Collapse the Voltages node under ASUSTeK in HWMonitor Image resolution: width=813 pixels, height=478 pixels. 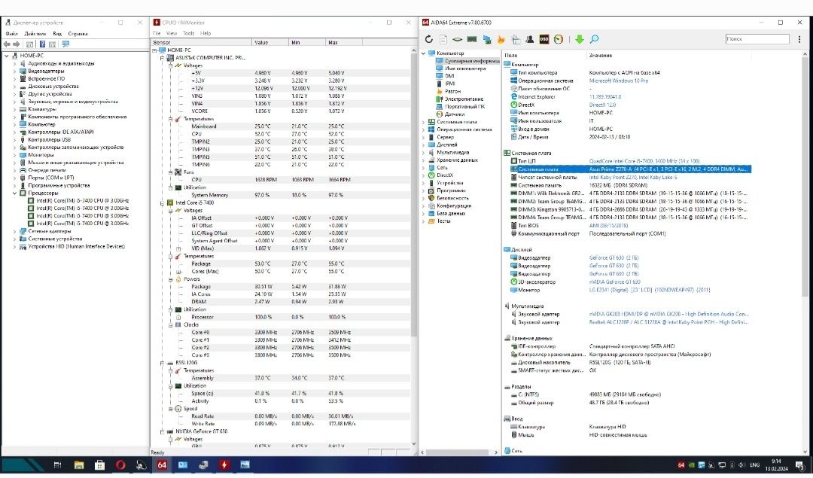[171, 65]
